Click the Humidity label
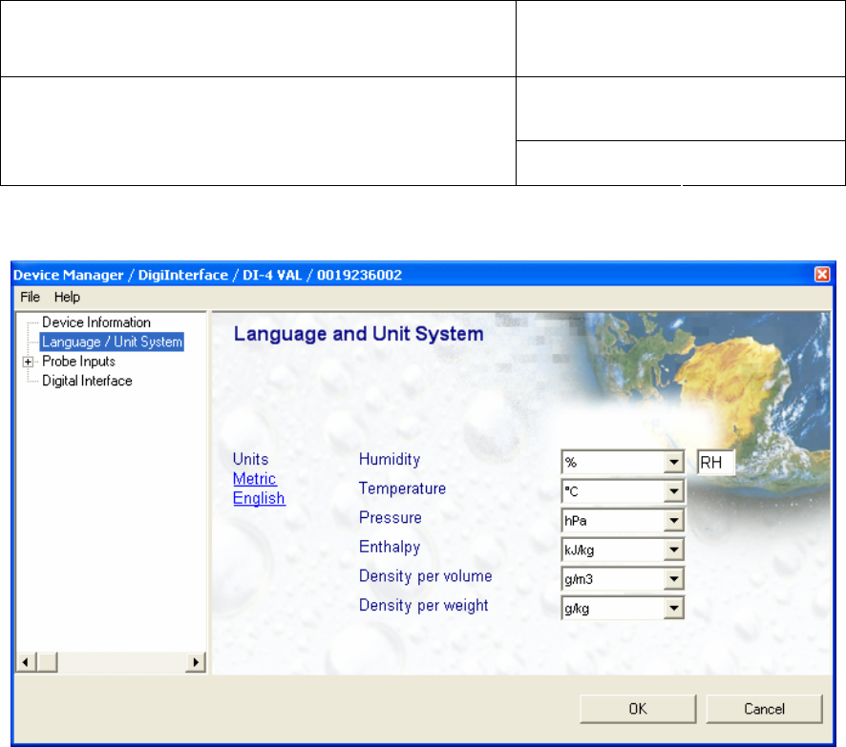Image resolution: width=846 pixels, height=747 pixels. 390,459
